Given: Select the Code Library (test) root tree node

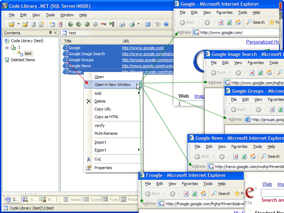Looking at the screenshot, I should [27, 41].
